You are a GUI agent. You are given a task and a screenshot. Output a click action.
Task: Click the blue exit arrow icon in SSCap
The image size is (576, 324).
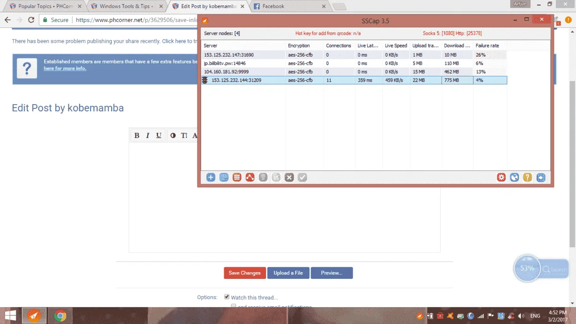[541, 177]
